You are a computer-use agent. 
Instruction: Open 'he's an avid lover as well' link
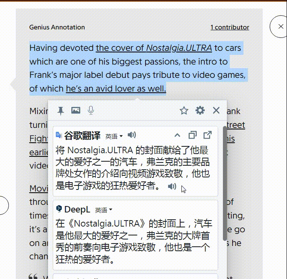pos(116,89)
